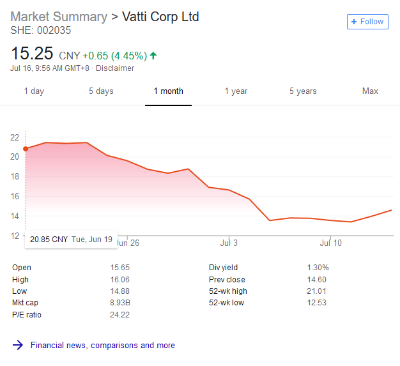The image size is (400, 366).
Task: Click the 20.85 CNY chart tooltip
Action: [70, 240]
